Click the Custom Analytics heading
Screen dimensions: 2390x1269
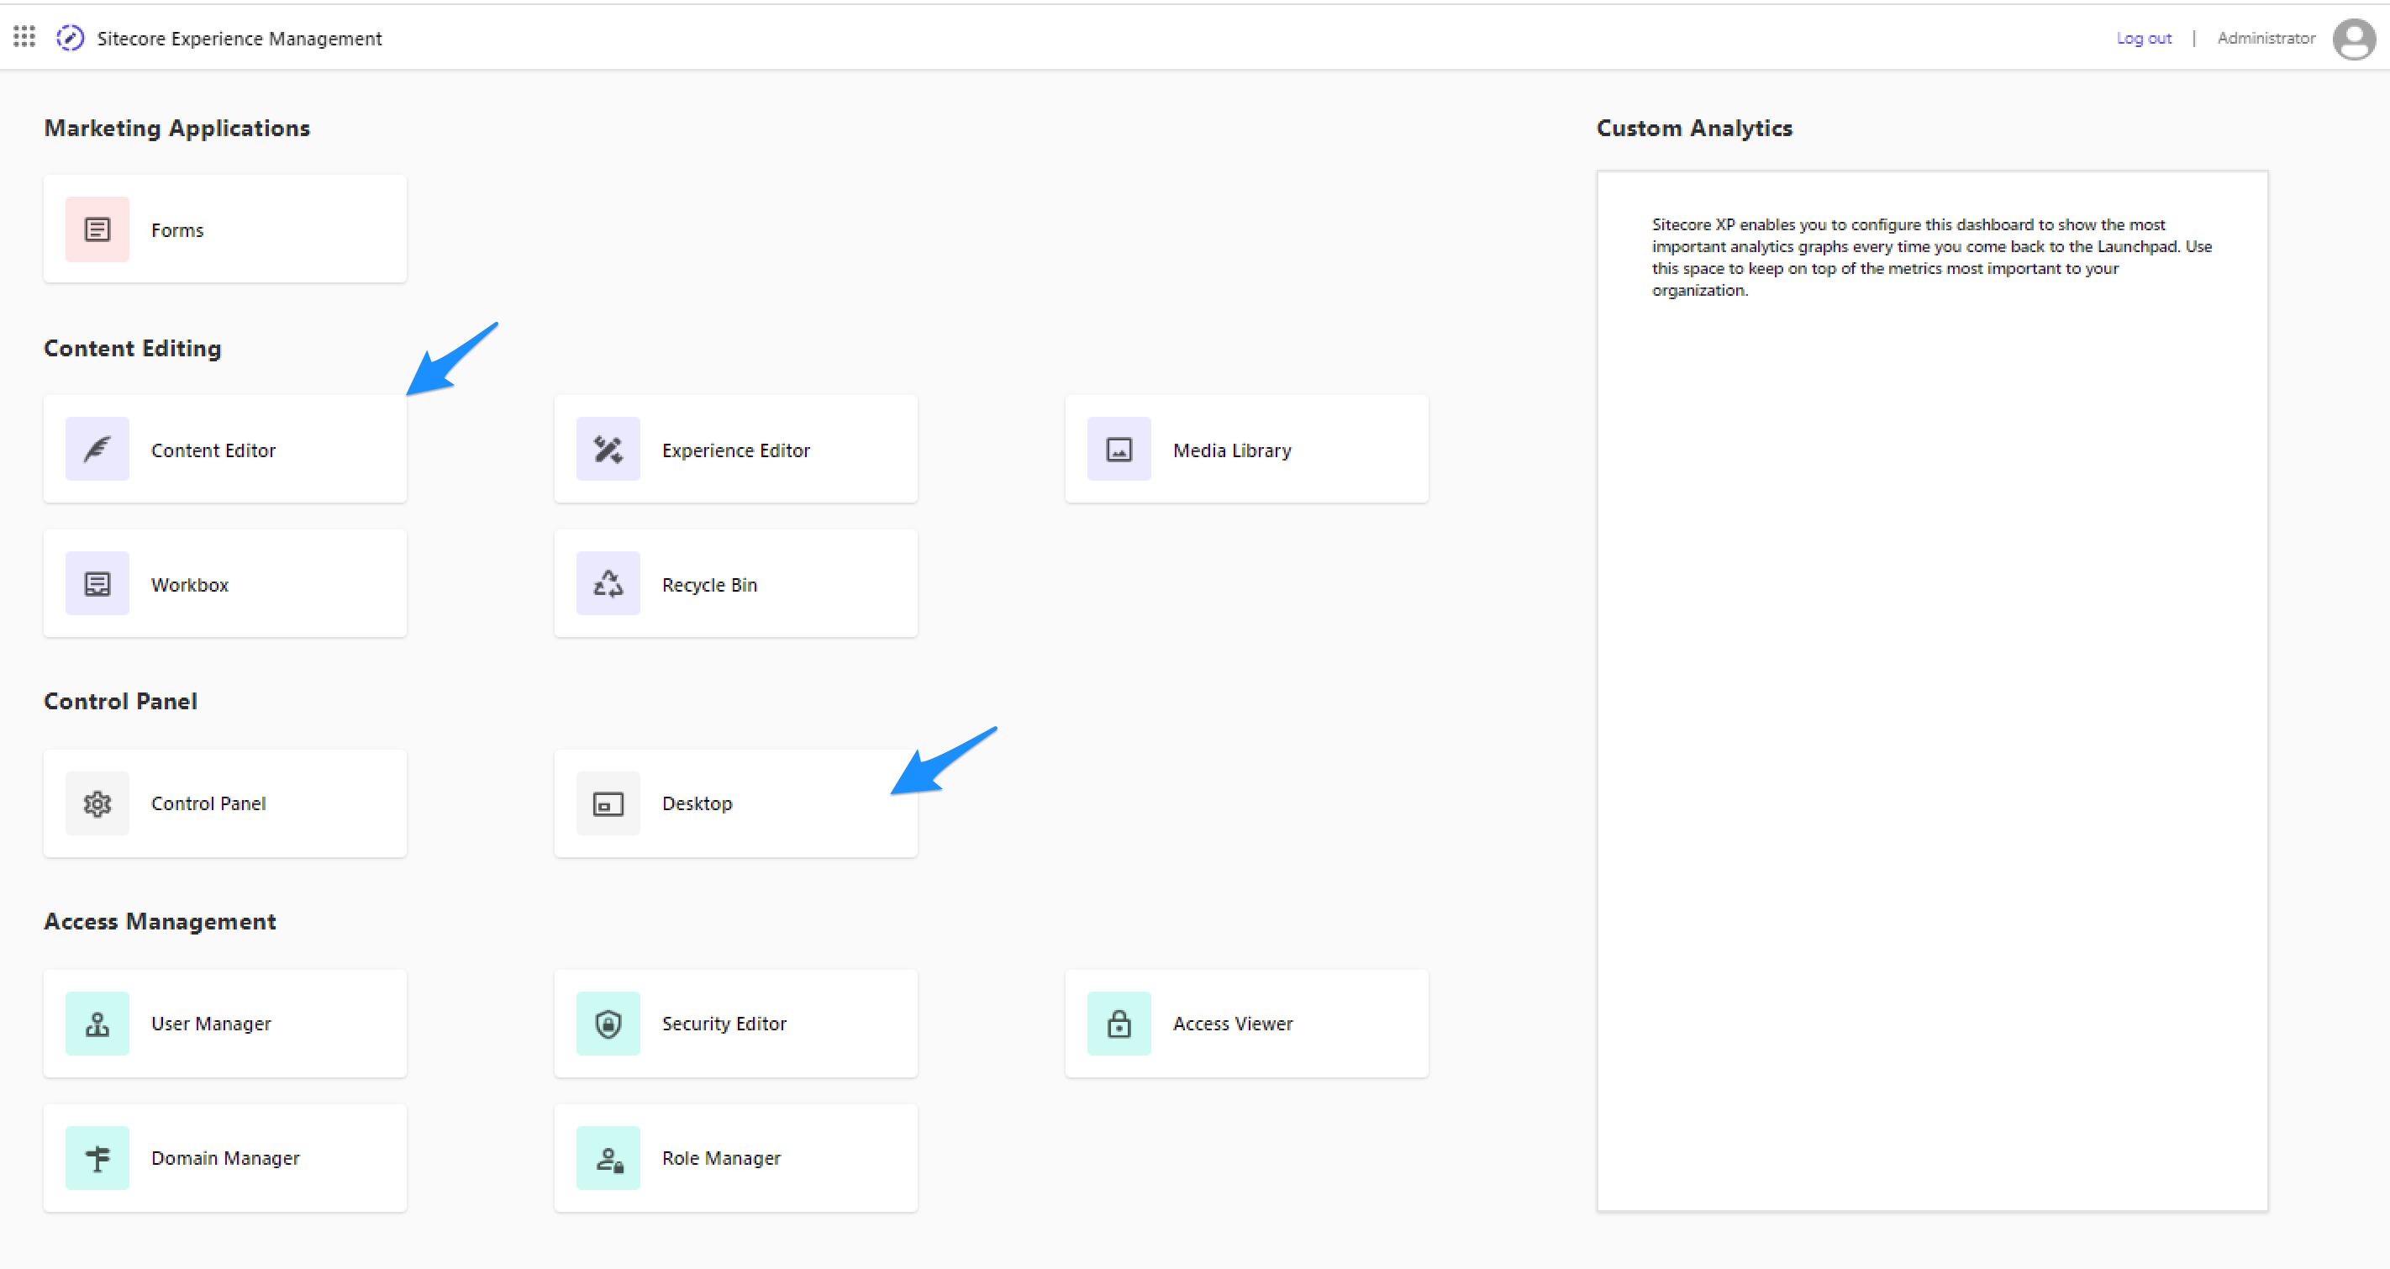click(1694, 128)
